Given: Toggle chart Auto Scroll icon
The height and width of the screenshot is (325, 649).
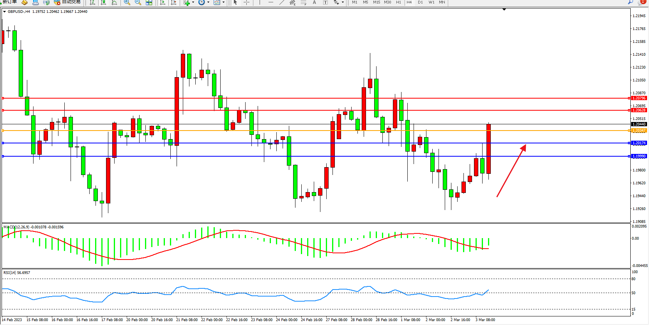Looking at the screenshot, I should click(x=163, y=2).
